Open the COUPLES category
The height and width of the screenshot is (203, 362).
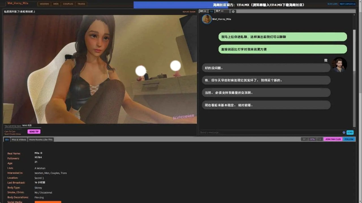point(68,4)
